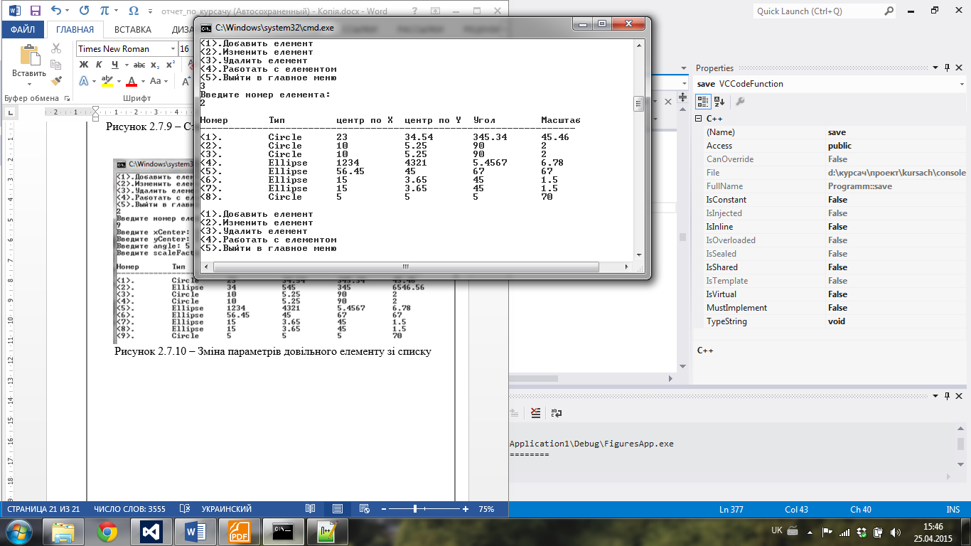This screenshot has height=546, width=971.
Task: Open Visual Studio from taskbar
Action: pos(151,532)
